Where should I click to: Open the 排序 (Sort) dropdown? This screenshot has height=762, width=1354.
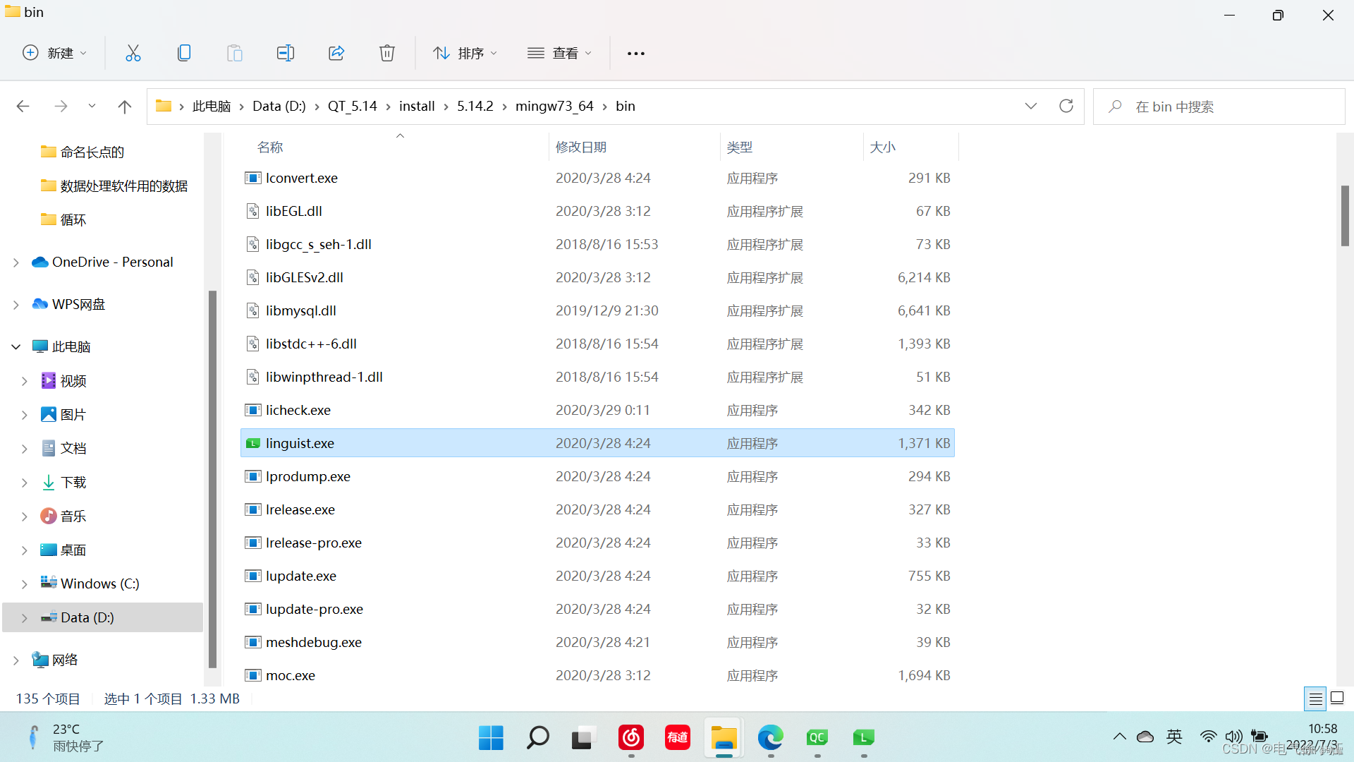click(x=465, y=53)
